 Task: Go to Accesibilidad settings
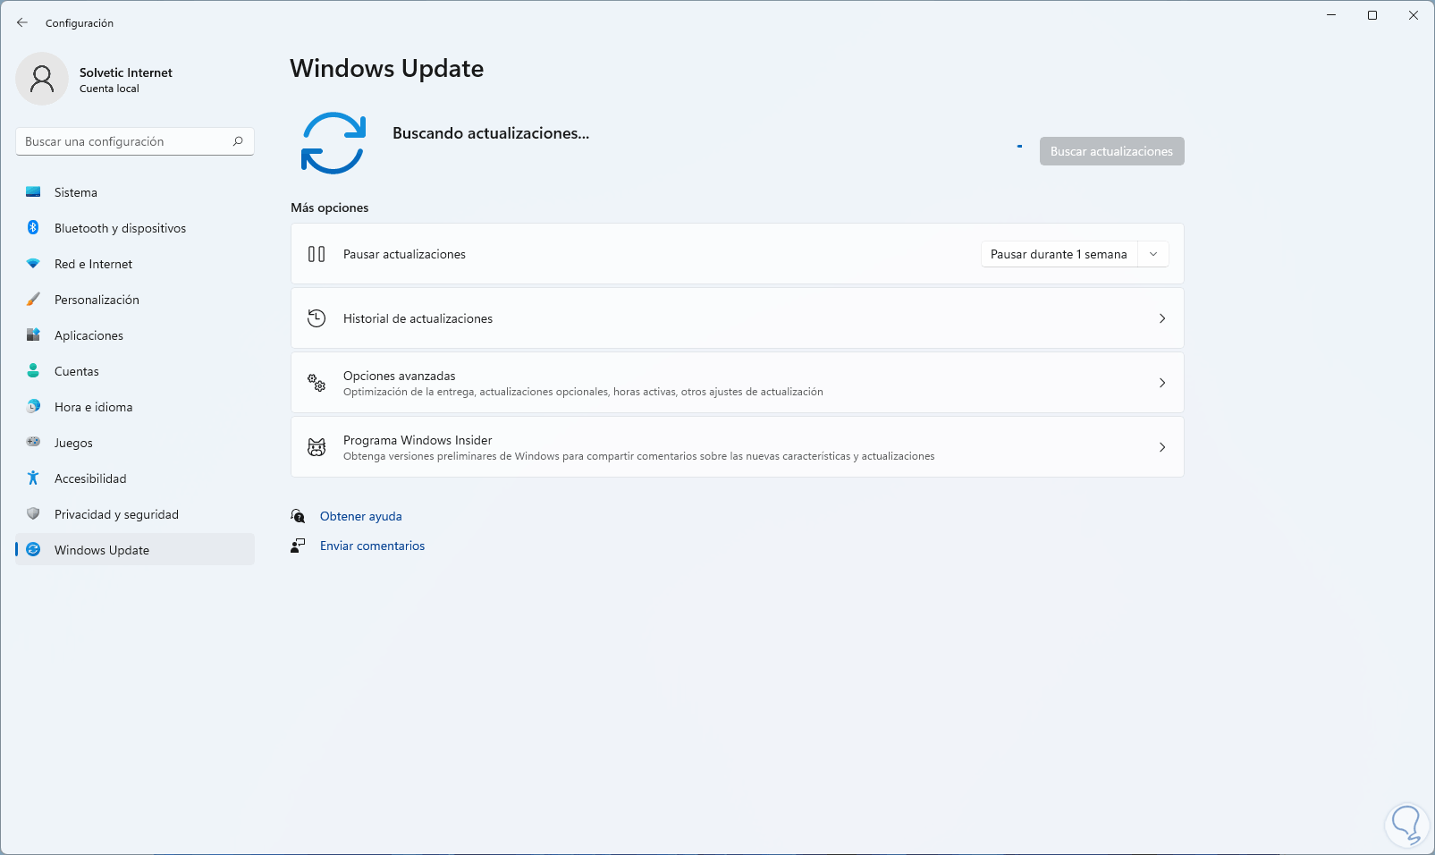[x=135, y=478]
